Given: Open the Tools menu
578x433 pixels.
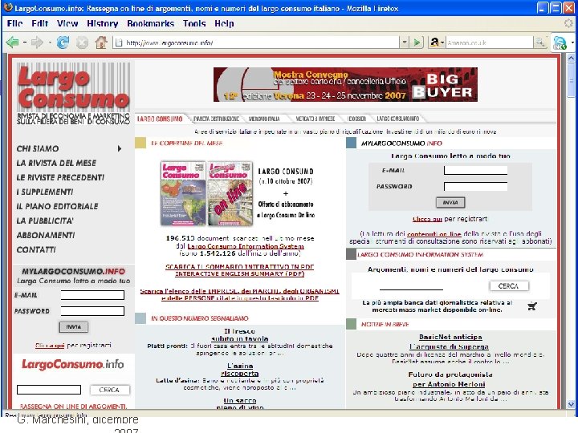Looking at the screenshot, I should click(194, 23).
